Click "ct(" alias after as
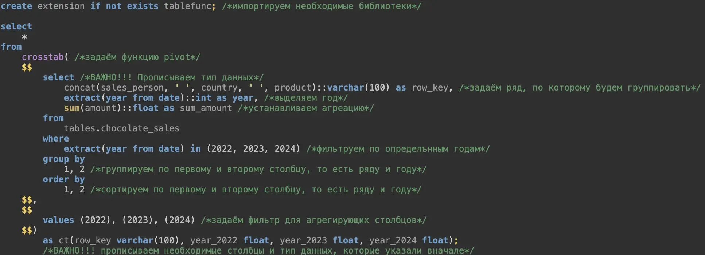This screenshot has height=255, width=705. pyautogui.click(x=66, y=240)
